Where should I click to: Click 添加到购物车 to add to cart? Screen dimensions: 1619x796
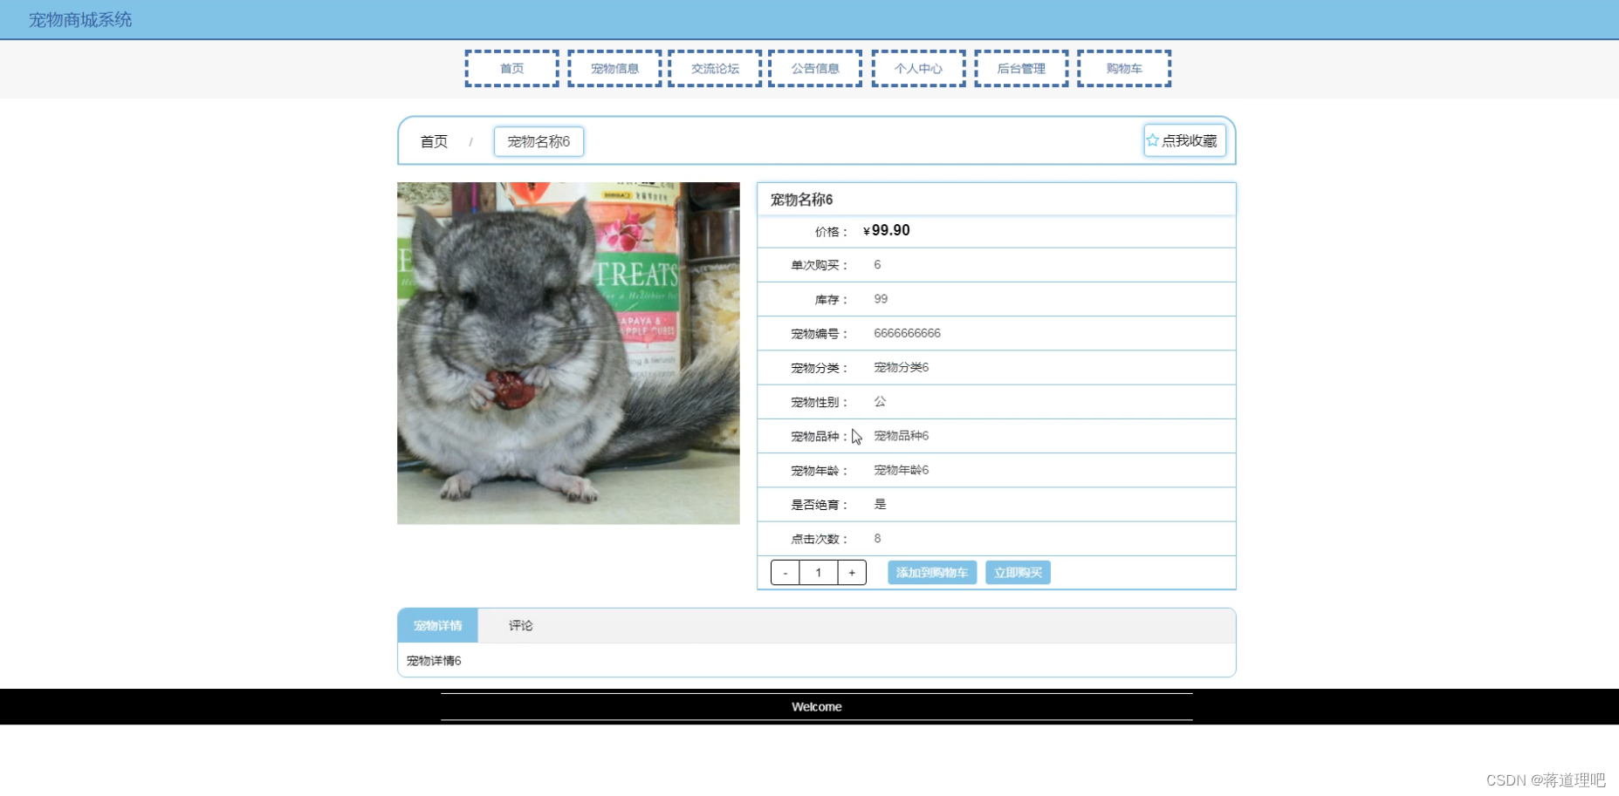click(x=930, y=572)
